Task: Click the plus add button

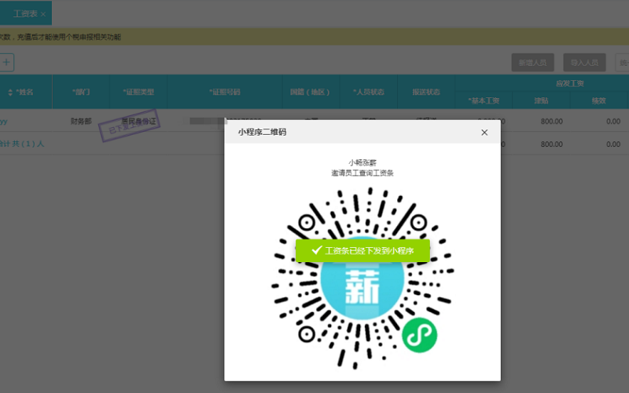Action: (6, 63)
